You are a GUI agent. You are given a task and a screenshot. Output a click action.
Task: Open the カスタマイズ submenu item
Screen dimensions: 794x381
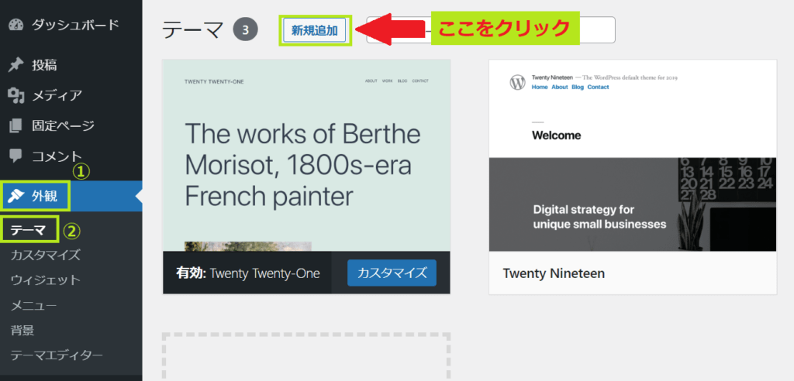[x=45, y=255]
